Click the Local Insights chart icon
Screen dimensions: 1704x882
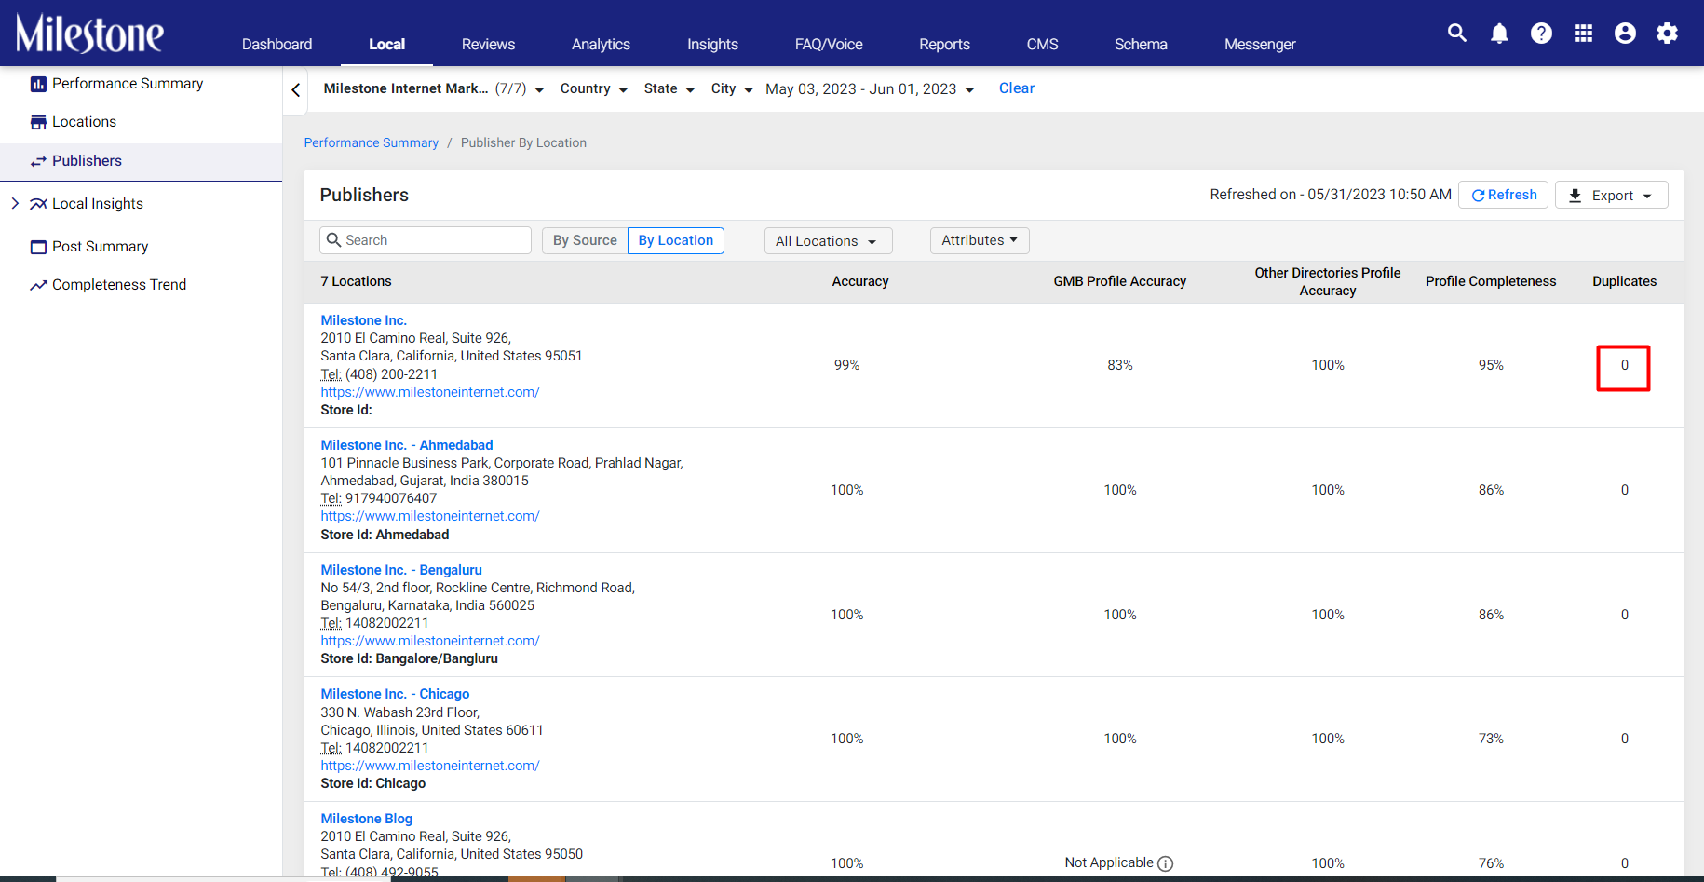(38, 204)
